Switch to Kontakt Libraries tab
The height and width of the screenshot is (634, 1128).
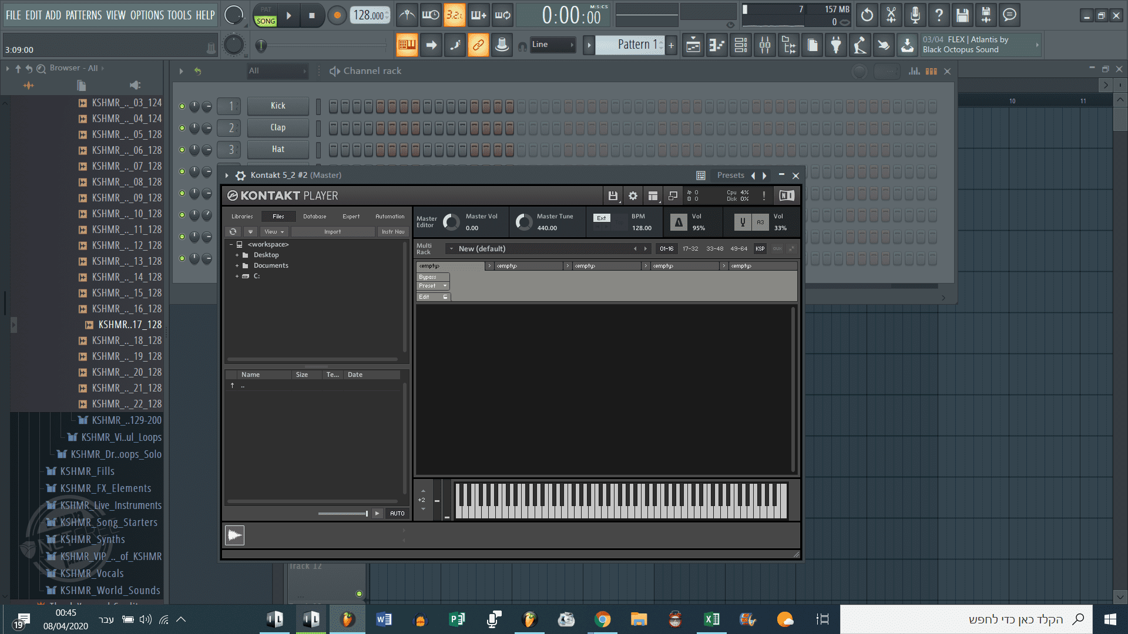point(242,217)
